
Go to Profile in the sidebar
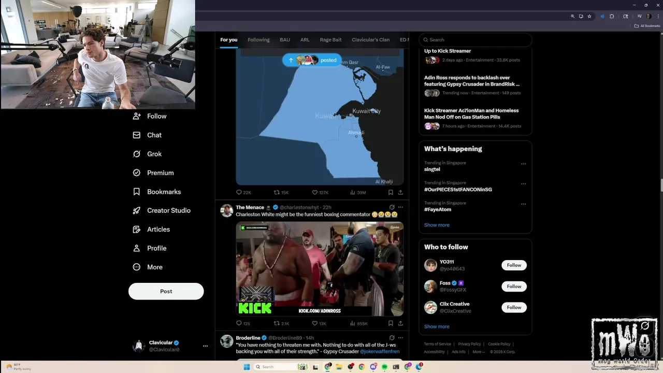[149, 248]
